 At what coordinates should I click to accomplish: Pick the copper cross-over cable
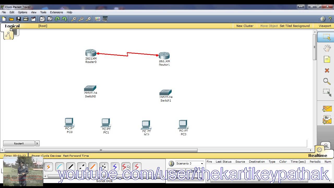(82, 167)
